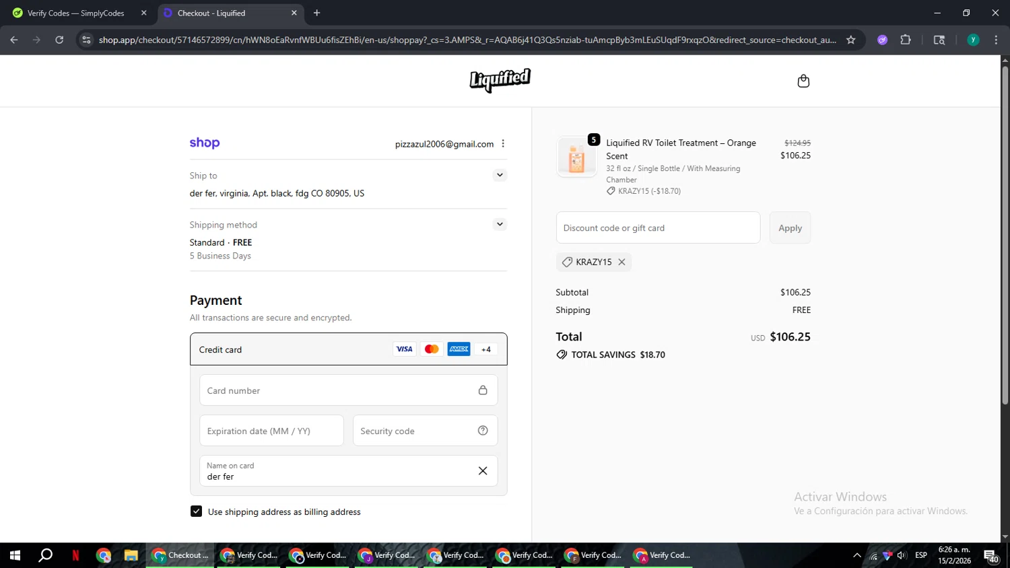The height and width of the screenshot is (568, 1010).
Task: Click the Expiration date field
Action: [x=271, y=431]
